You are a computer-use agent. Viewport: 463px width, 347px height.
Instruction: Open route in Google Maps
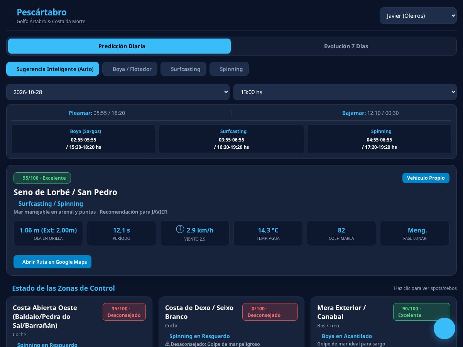coord(52,262)
